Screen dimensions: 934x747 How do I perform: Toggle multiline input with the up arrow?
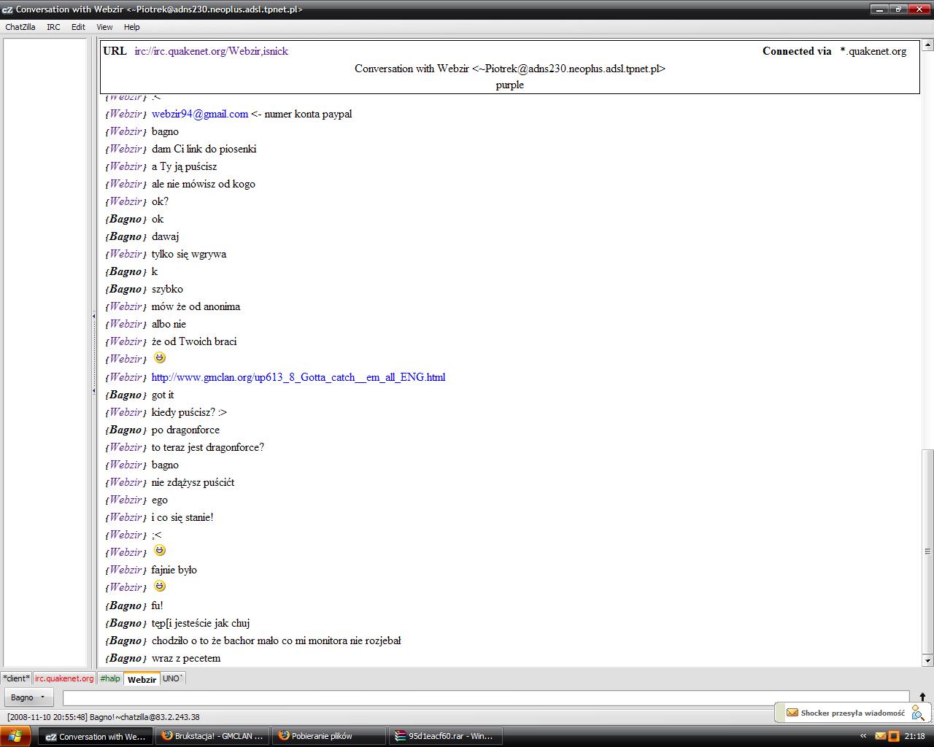coord(922,697)
